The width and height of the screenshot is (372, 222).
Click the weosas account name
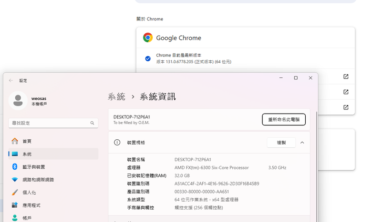39,98
